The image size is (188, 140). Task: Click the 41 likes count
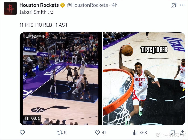click(x=104, y=133)
